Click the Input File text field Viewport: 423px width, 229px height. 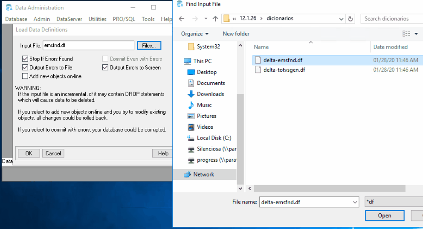pyautogui.click(x=88, y=45)
